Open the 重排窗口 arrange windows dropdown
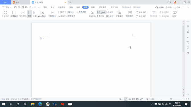Screen dimensions: 191x107 point(130,14)
